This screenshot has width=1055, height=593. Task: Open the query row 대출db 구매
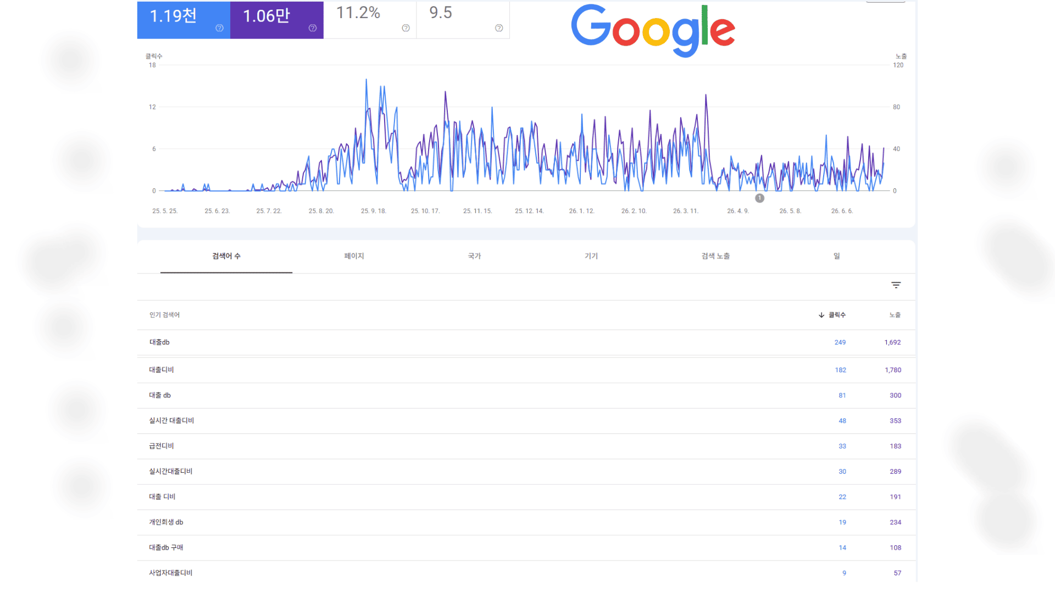[526, 548]
